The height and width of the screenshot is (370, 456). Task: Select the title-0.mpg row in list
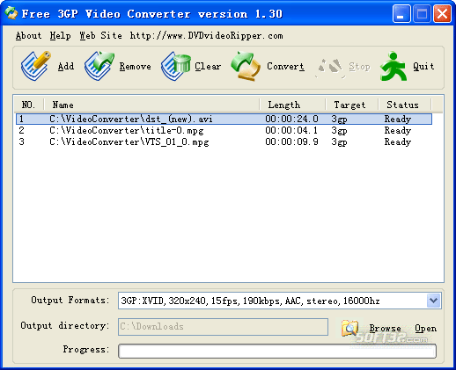pos(224,130)
